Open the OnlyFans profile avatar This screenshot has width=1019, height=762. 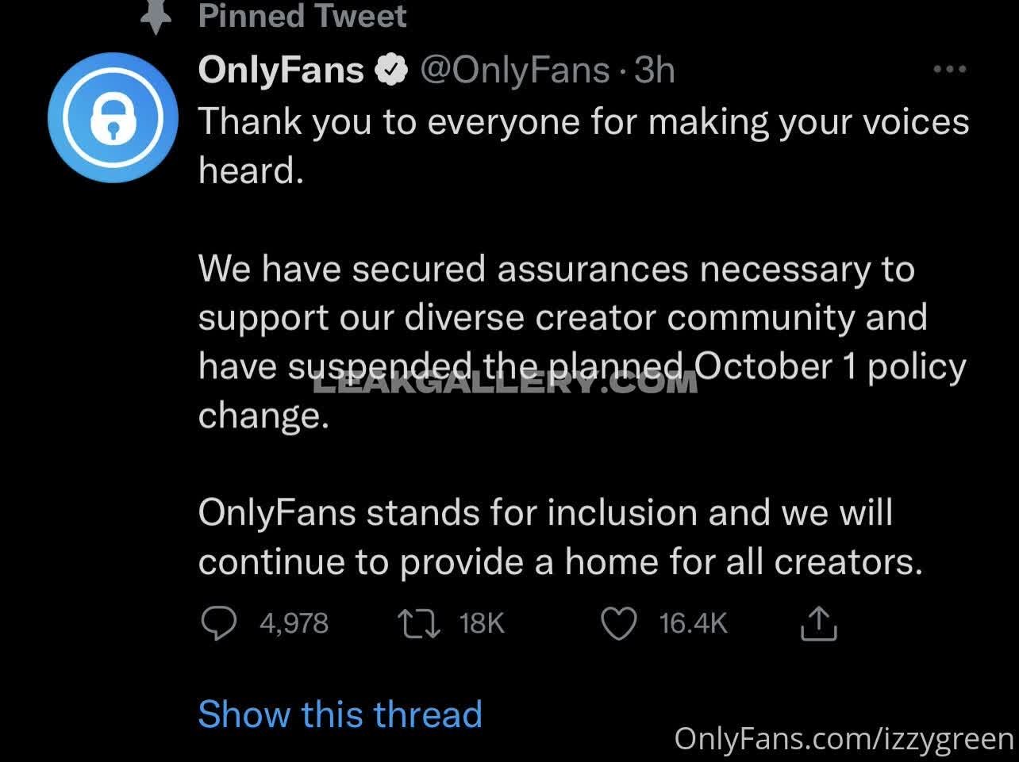pyautogui.click(x=113, y=118)
